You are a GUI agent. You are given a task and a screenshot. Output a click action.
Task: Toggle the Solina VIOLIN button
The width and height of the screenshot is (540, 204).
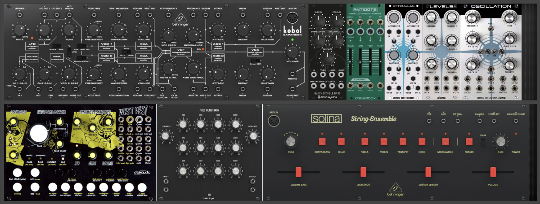coord(383,142)
